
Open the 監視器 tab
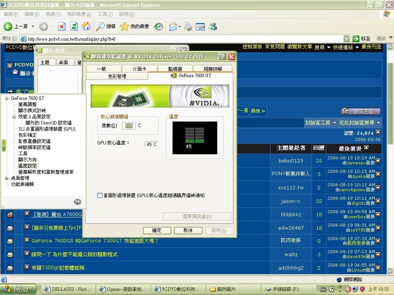175,69
